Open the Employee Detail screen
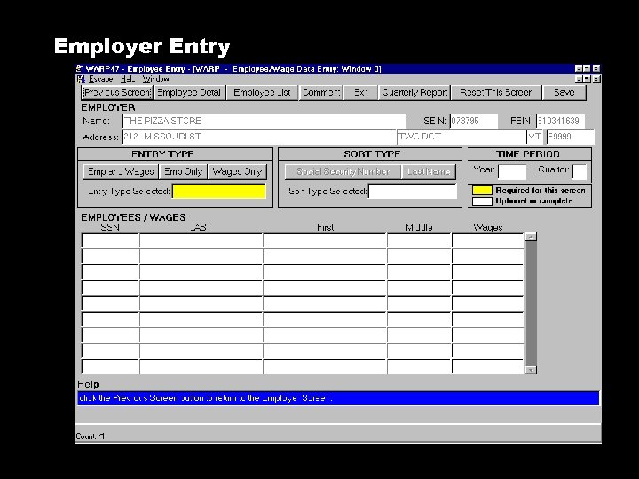 (189, 92)
